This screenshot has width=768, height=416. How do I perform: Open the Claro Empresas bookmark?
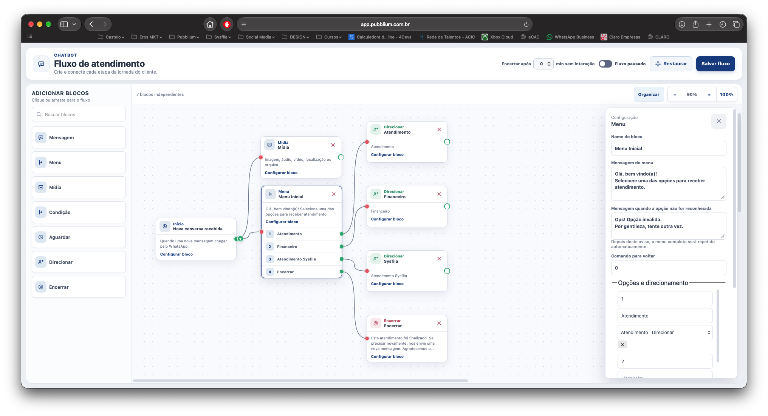(621, 37)
